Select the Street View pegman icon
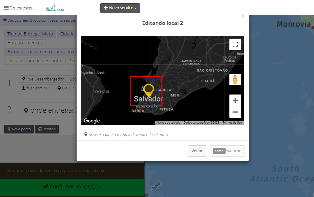 [x=235, y=80]
